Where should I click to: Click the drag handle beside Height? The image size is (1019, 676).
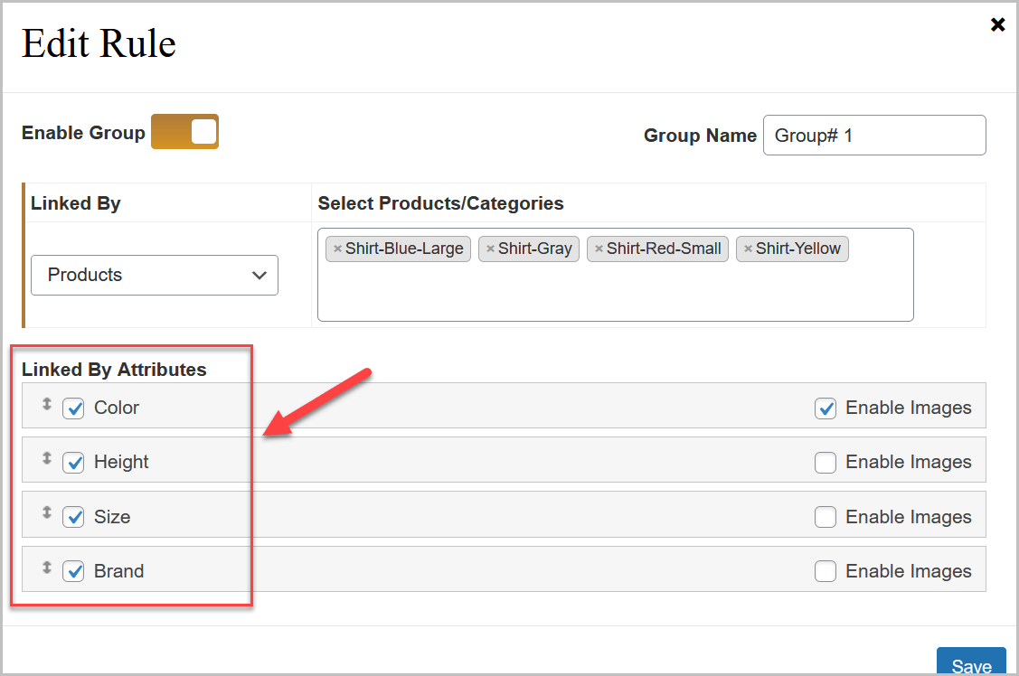[47, 459]
